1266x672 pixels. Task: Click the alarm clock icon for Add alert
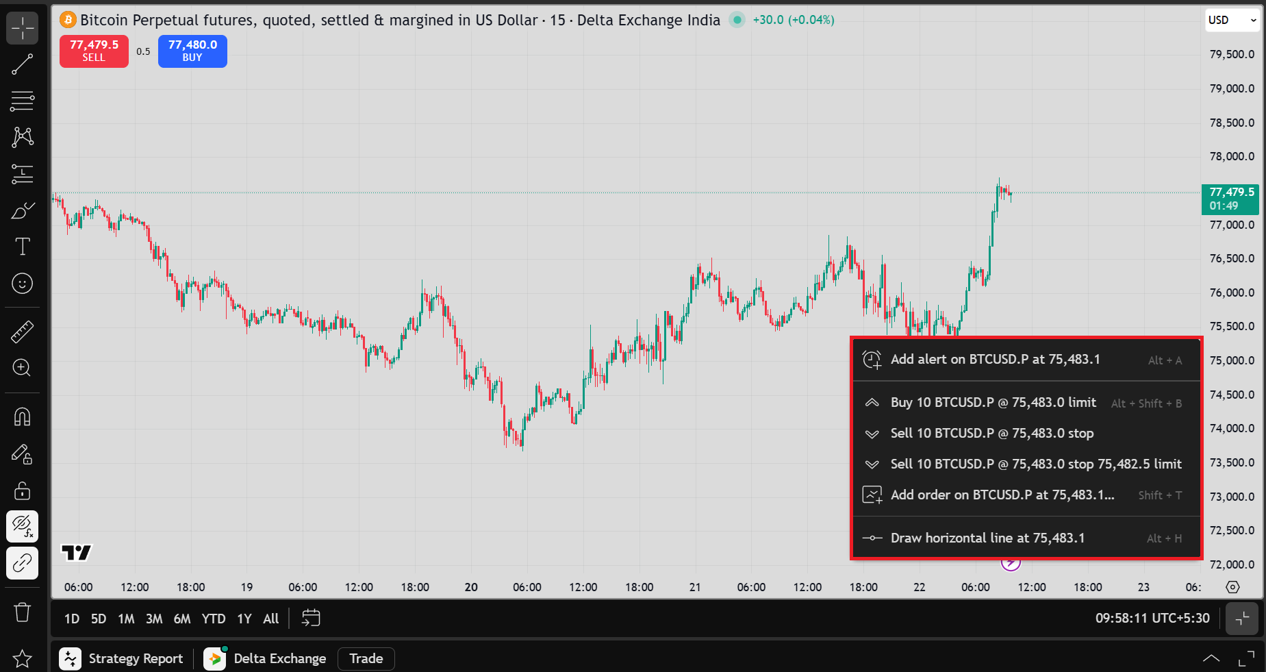pyautogui.click(x=872, y=360)
